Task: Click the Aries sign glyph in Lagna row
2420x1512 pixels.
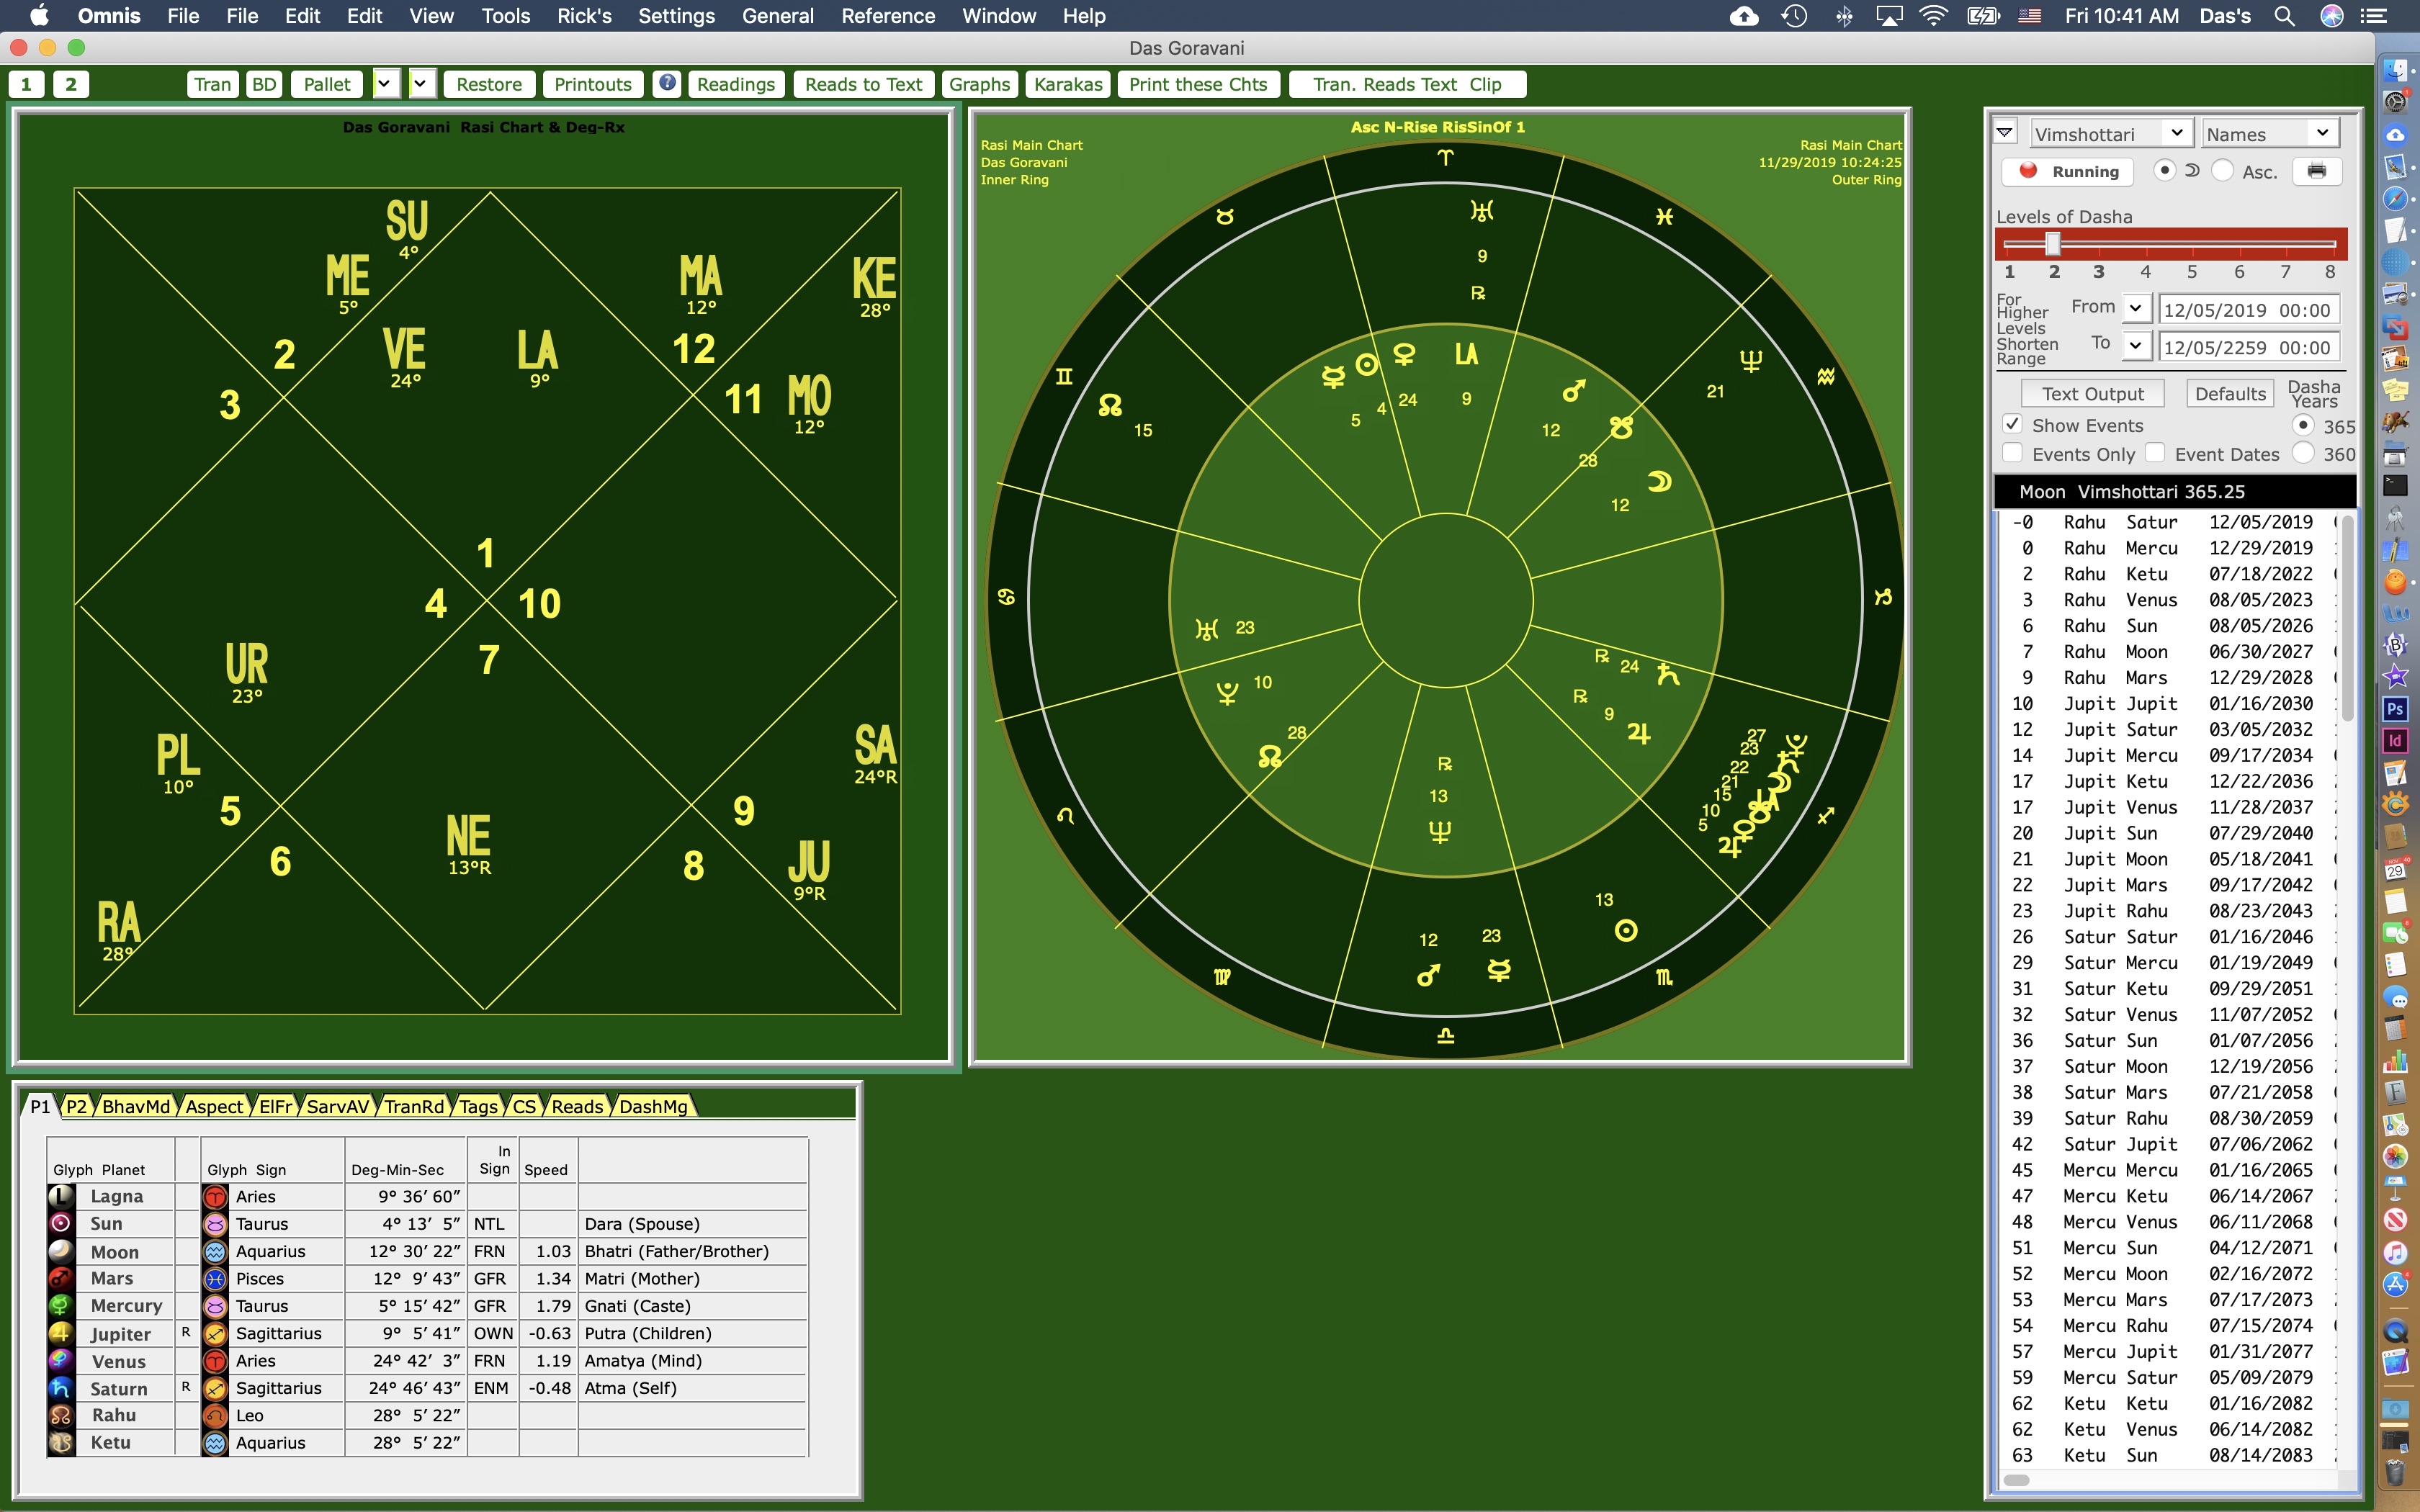Action: coord(215,1196)
